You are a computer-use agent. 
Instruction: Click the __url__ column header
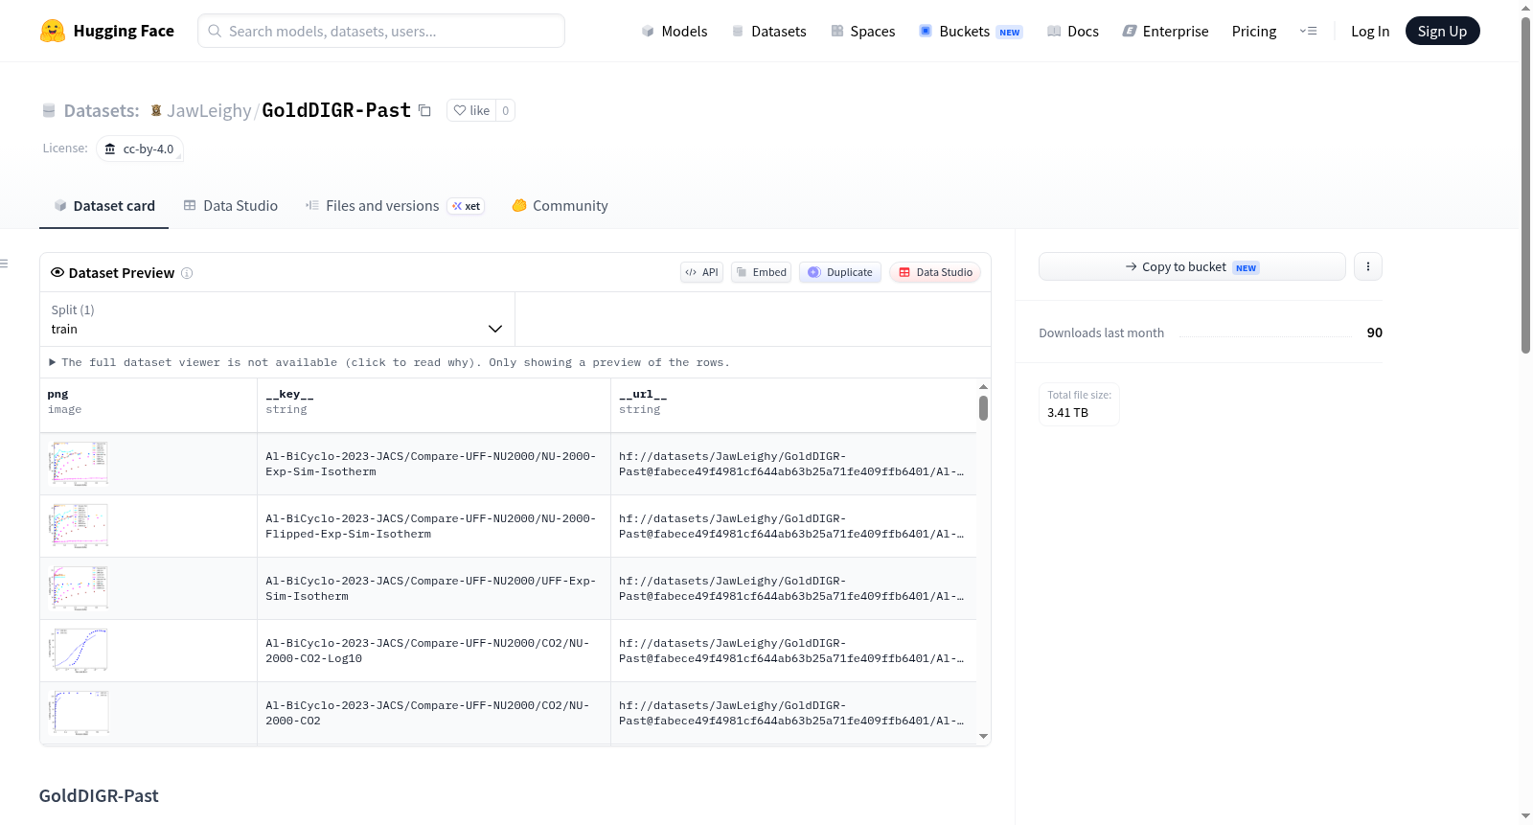tap(794, 405)
